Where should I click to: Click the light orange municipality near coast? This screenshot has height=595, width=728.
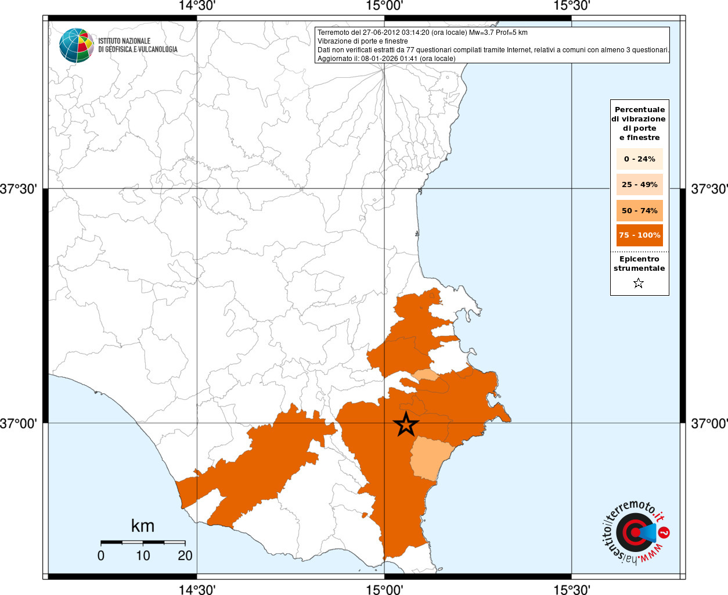(431, 459)
